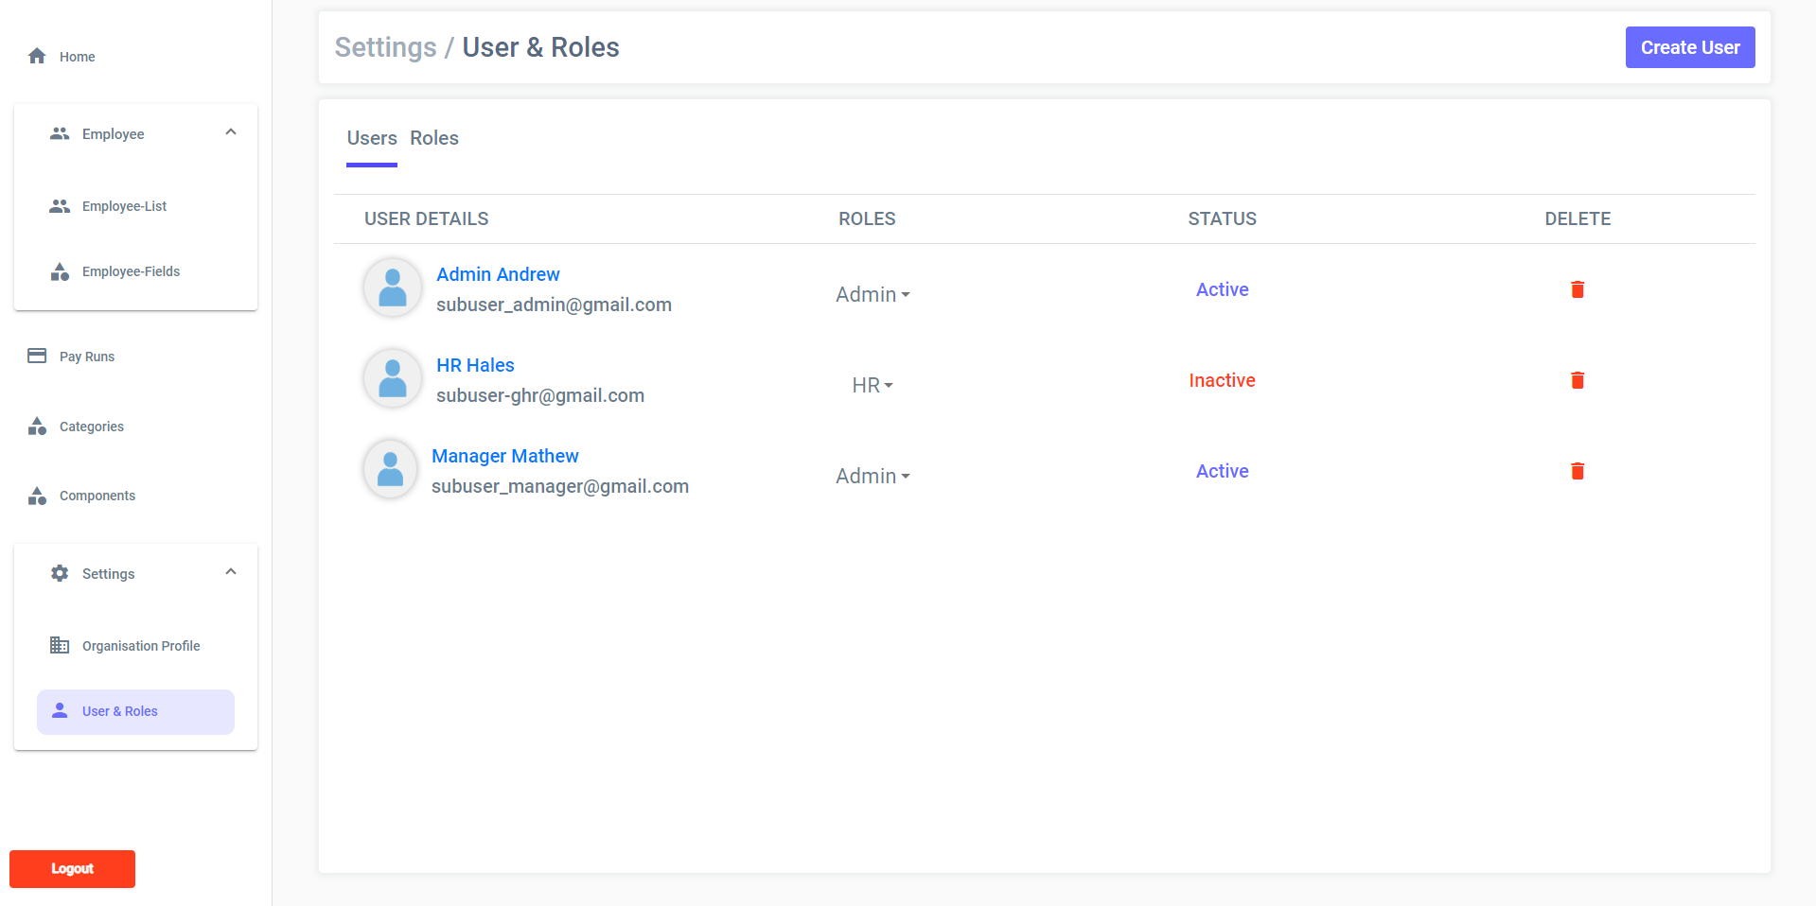
Task: Open Admin Andrew's role dropdown
Action: click(872, 295)
